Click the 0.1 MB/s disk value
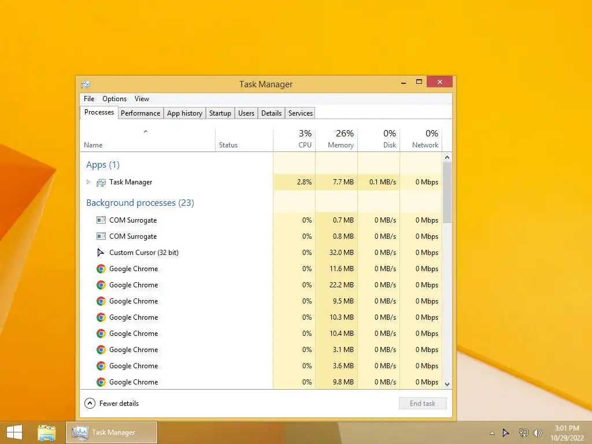Screen dimensions: 592x444 click(x=383, y=182)
